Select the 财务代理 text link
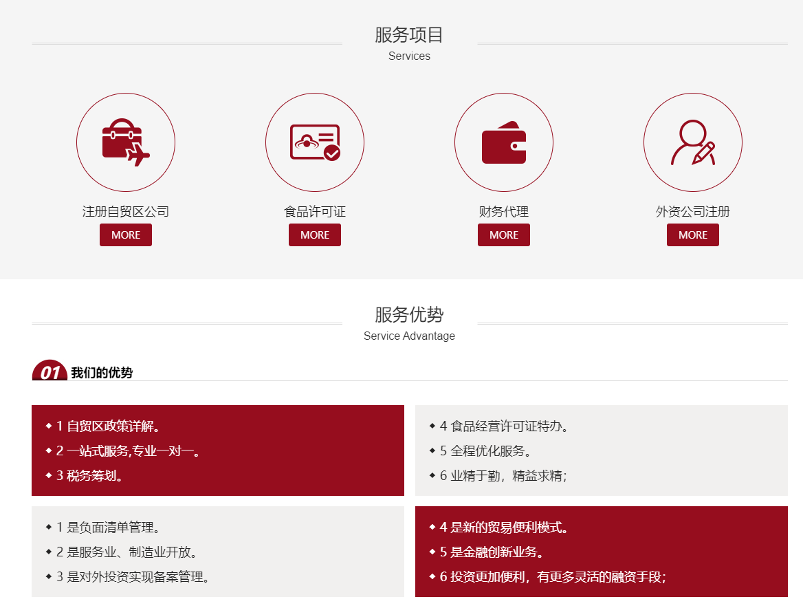 (504, 212)
